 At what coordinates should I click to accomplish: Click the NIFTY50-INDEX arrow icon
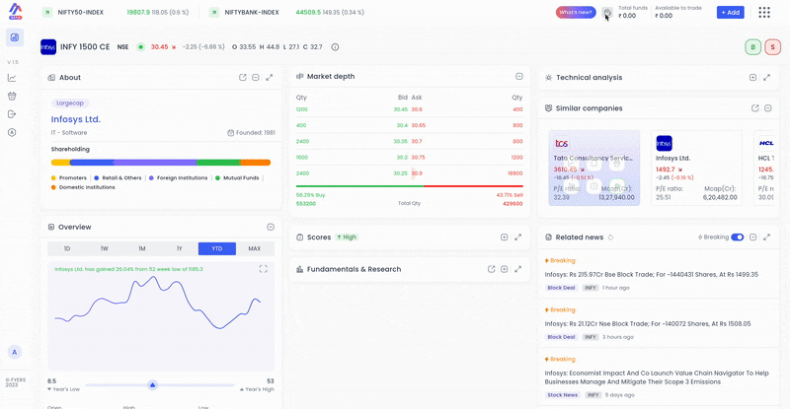click(46, 12)
